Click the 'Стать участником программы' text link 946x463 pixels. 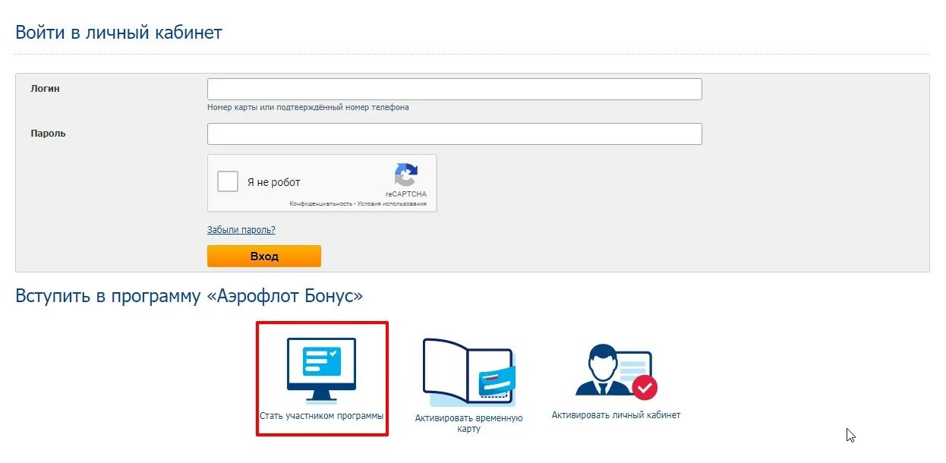tap(322, 416)
